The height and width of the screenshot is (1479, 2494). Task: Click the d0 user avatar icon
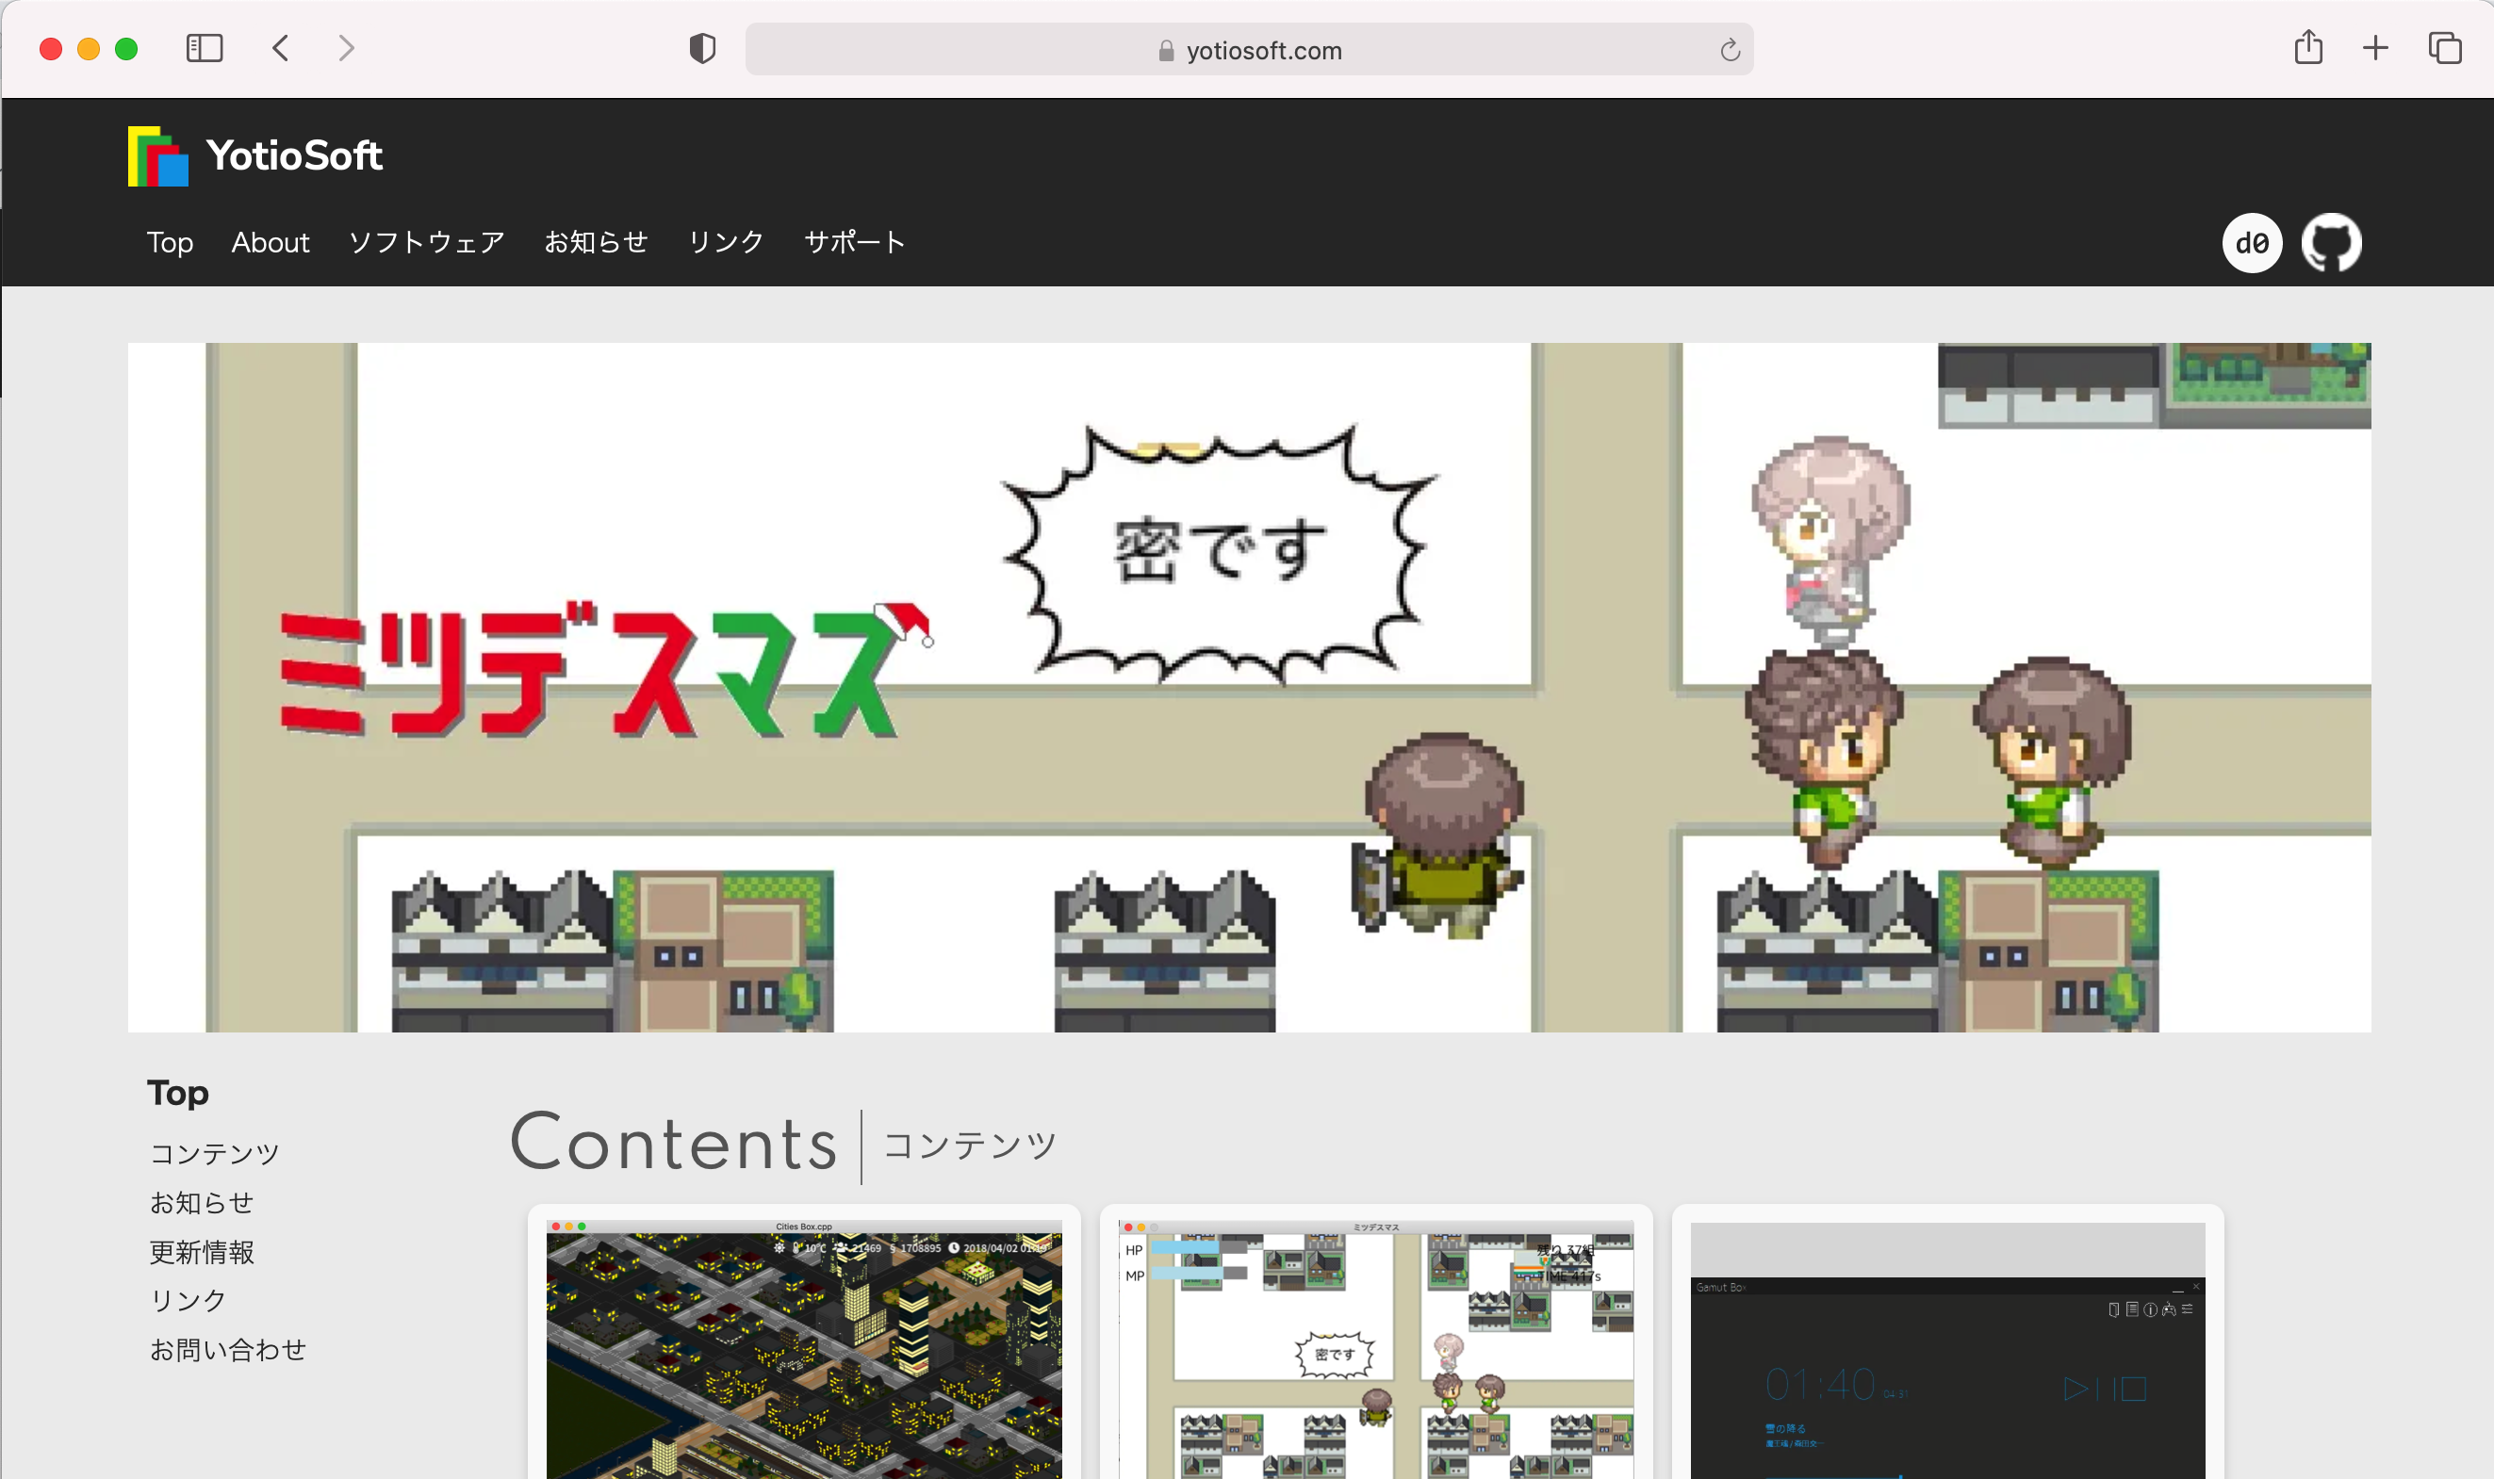coord(2253,243)
